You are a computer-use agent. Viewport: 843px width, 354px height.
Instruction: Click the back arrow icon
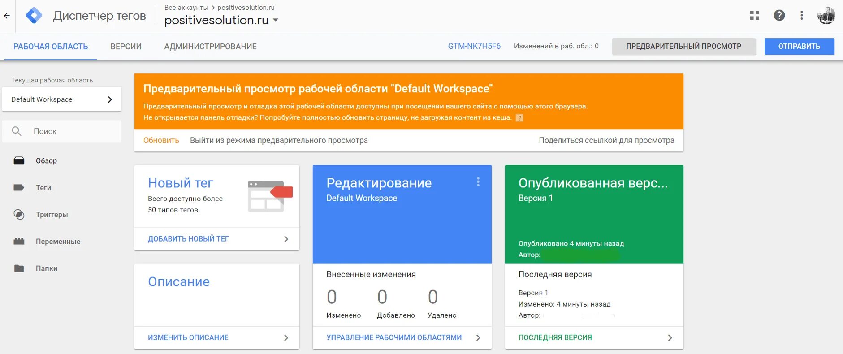(7, 16)
